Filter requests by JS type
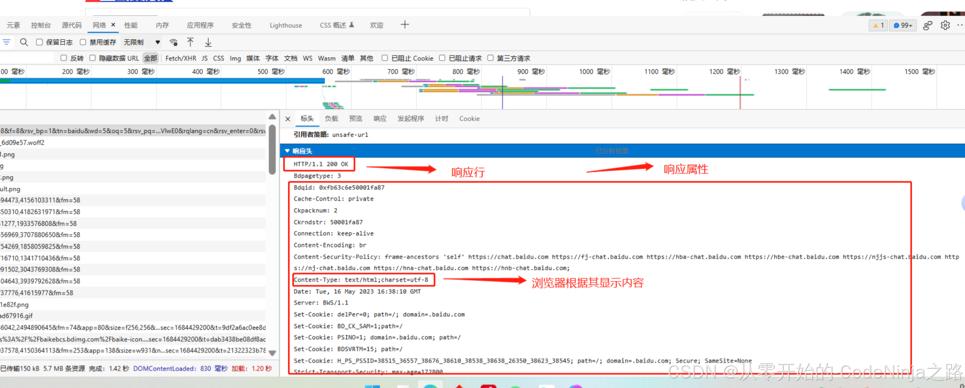965x388 pixels. point(205,58)
